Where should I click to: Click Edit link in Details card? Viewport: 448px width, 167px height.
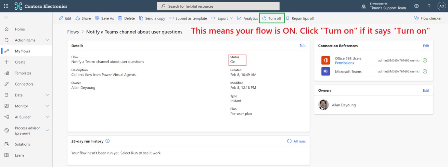(x=302, y=46)
